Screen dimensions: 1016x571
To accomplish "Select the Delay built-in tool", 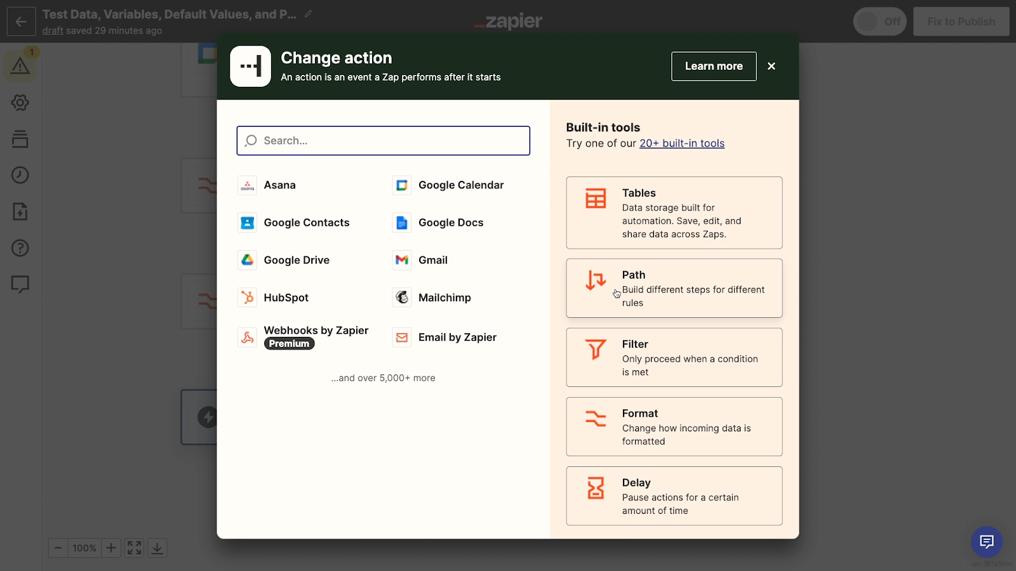I will coord(674,496).
